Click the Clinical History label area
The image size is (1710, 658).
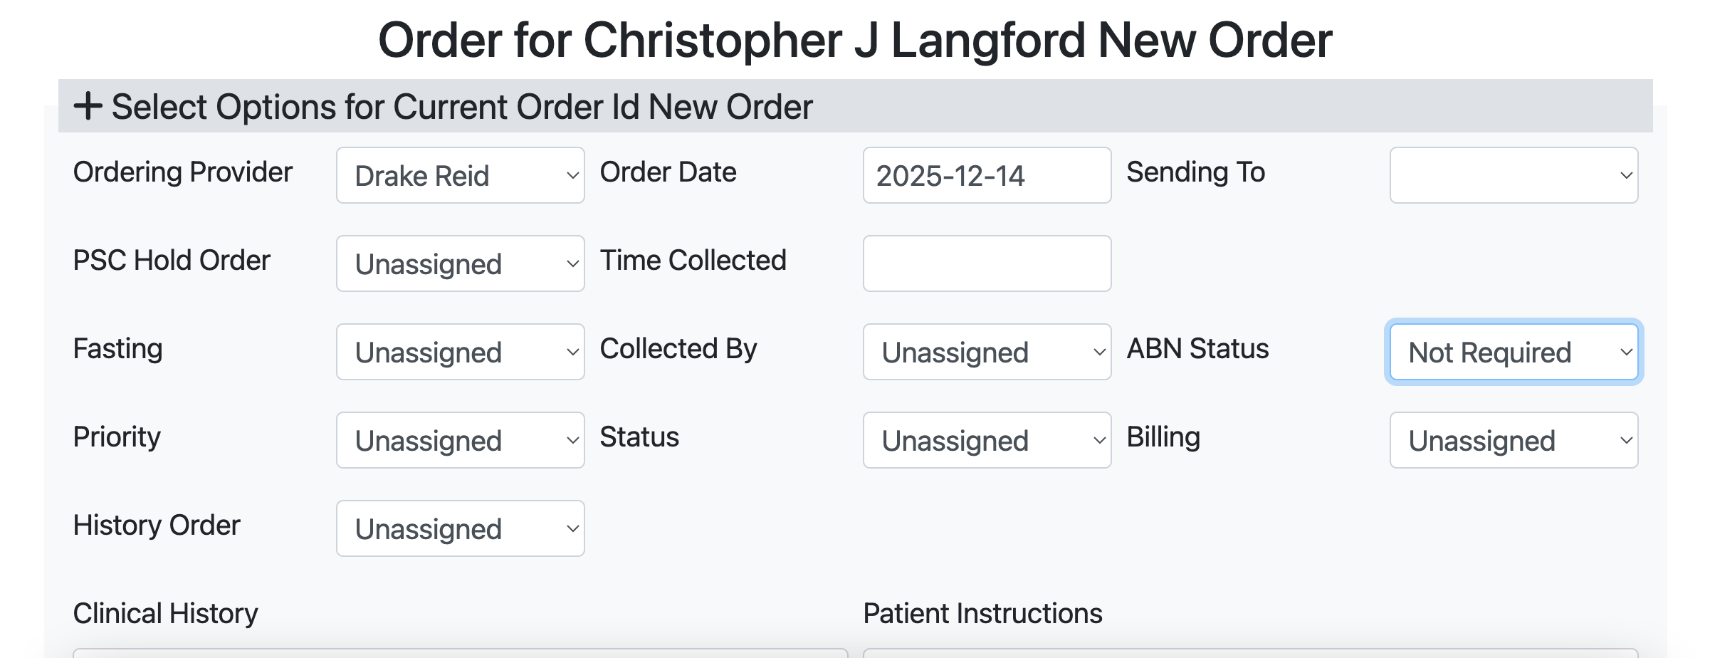166,612
